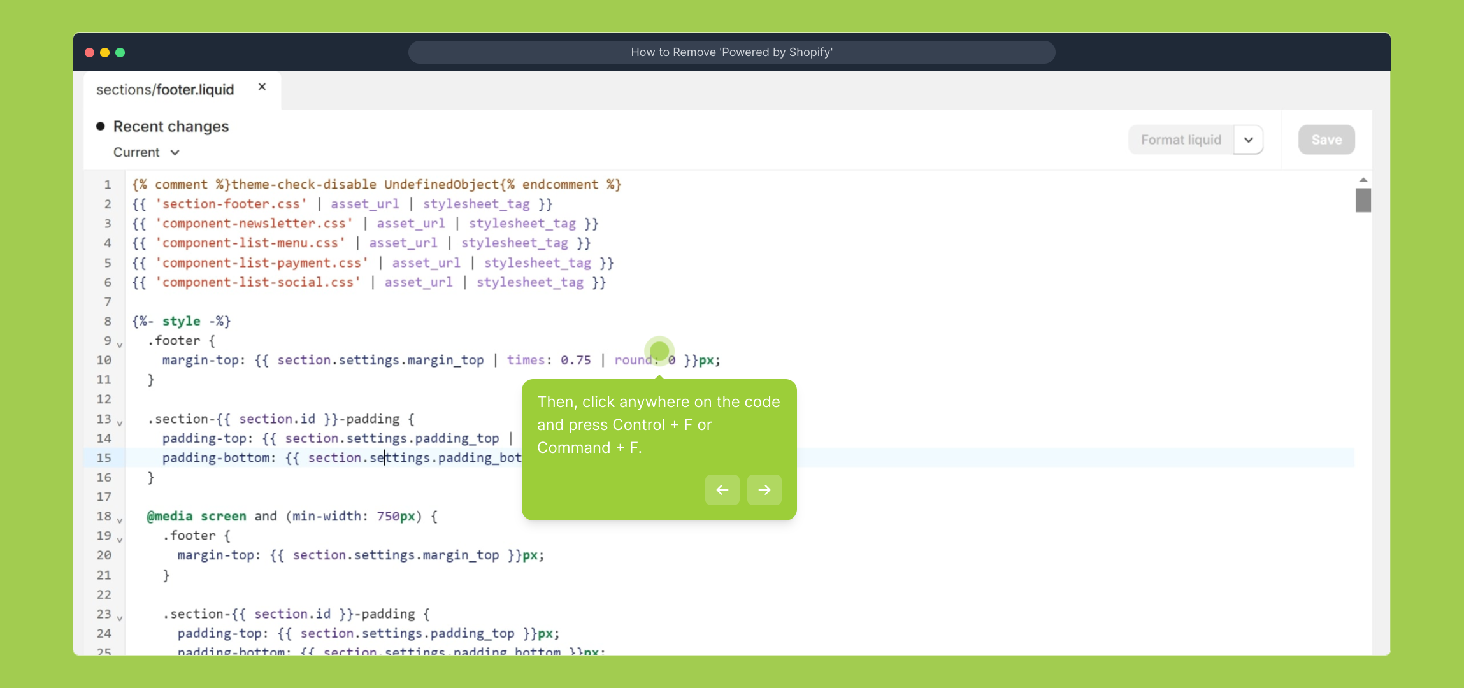This screenshot has height=688, width=1464.
Task: Click the left arrow in the tooltip
Action: tap(722, 490)
